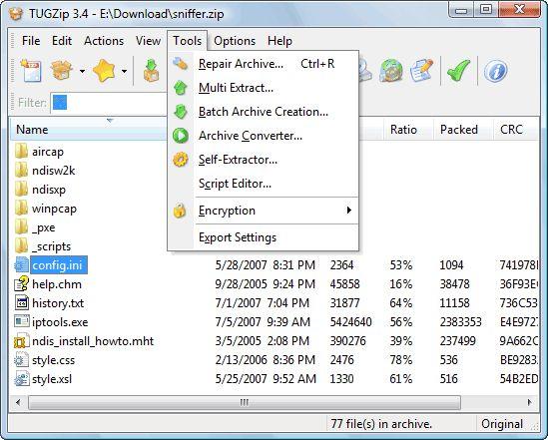Open dropdown arrow next to open archive icon

(x=82, y=71)
